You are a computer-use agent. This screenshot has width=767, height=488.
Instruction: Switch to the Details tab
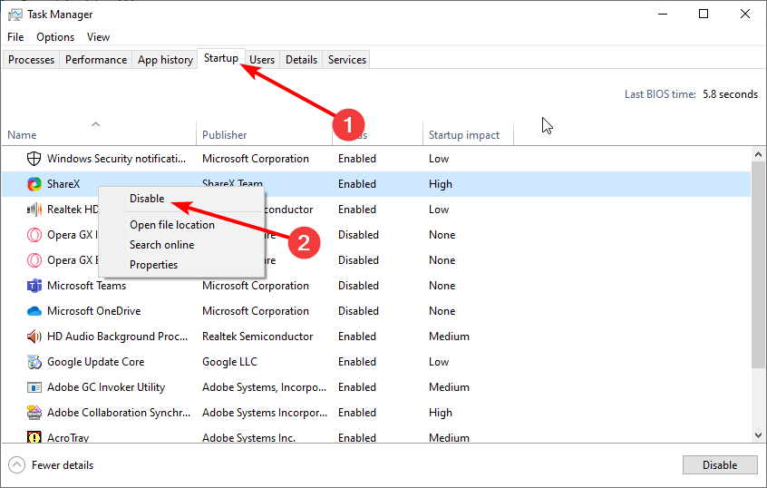(301, 60)
